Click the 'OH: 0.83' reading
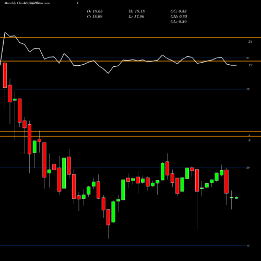The height and width of the screenshot is (261, 261). pyautogui.click(x=179, y=17)
